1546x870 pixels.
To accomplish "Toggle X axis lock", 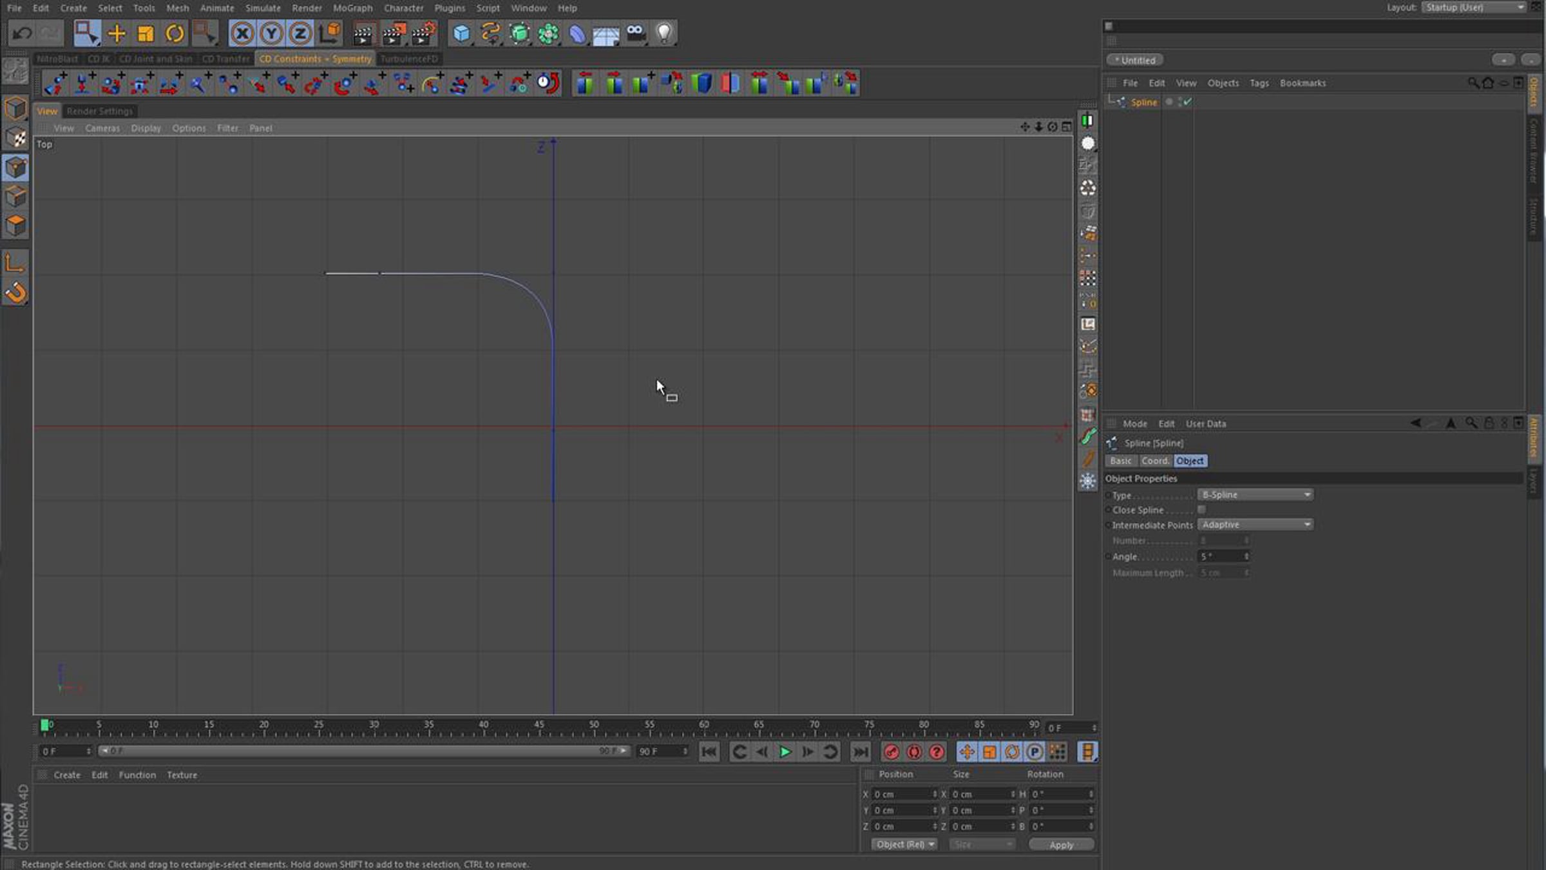I will click(242, 33).
